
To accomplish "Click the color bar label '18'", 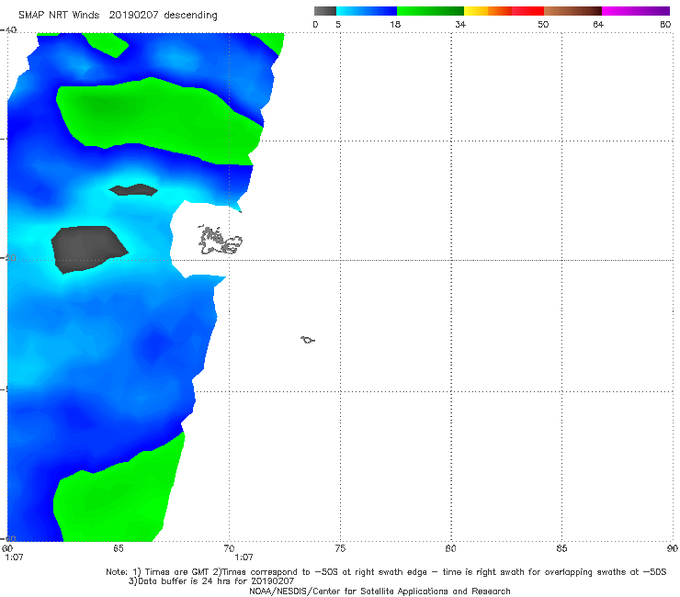I will click(395, 25).
